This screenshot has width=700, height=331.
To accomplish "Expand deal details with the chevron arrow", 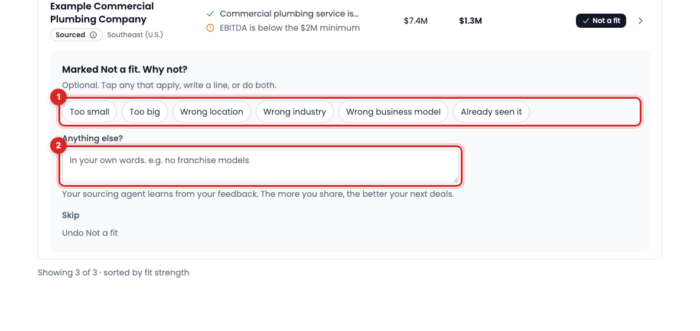I will (x=640, y=21).
